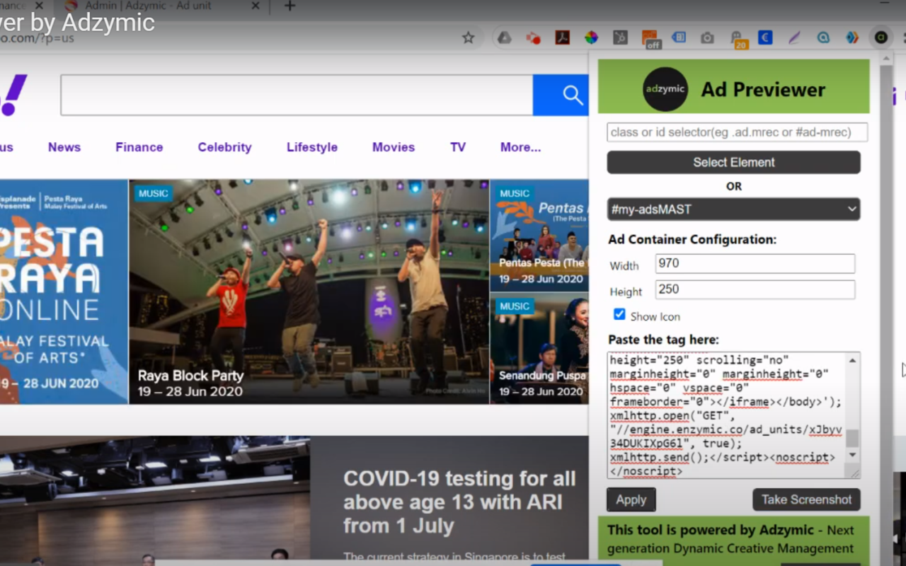Open the Lifestyle navigation item

312,147
